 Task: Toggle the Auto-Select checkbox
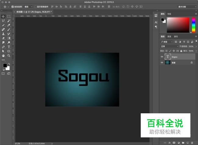click(12, 7)
